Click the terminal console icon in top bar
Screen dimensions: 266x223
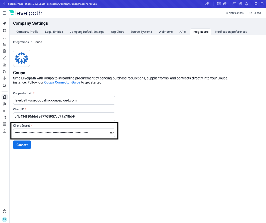tap(234, 4)
